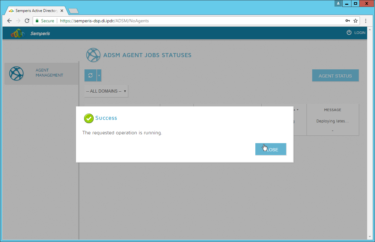Click the MESSAGE column header
375x242 pixels.
[x=332, y=110]
